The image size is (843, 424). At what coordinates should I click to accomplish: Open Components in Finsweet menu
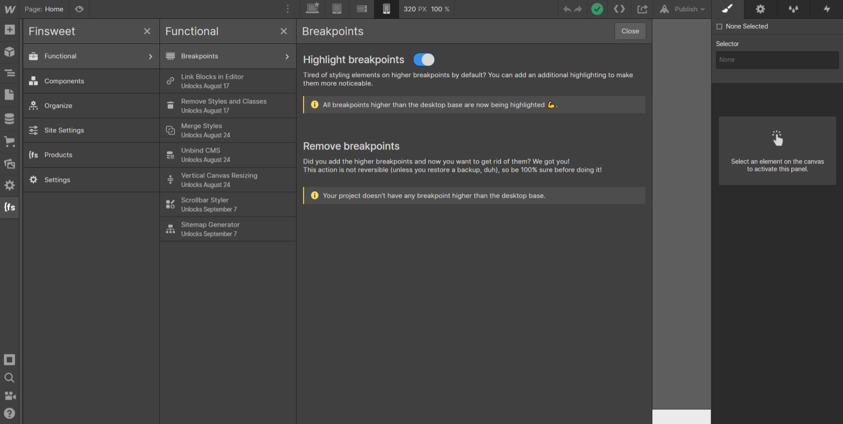click(91, 81)
